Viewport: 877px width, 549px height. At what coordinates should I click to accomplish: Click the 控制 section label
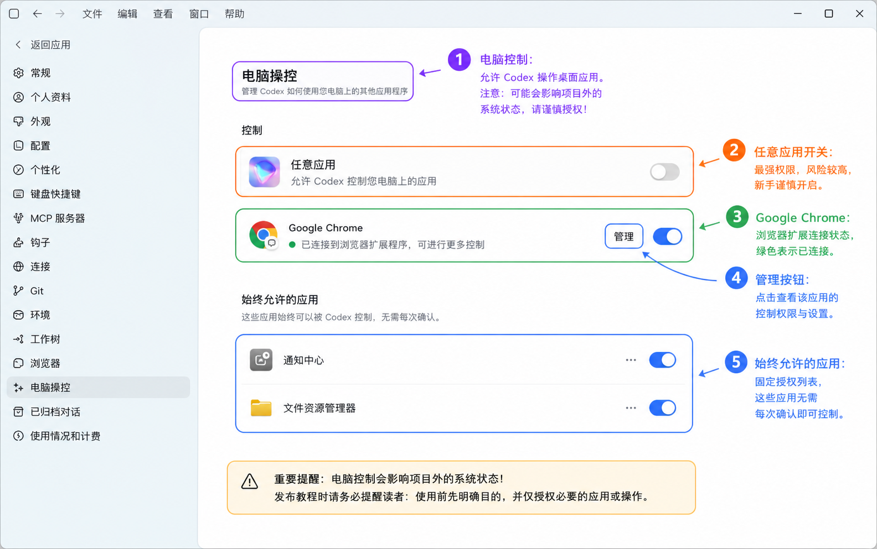(x=252, y=130)
